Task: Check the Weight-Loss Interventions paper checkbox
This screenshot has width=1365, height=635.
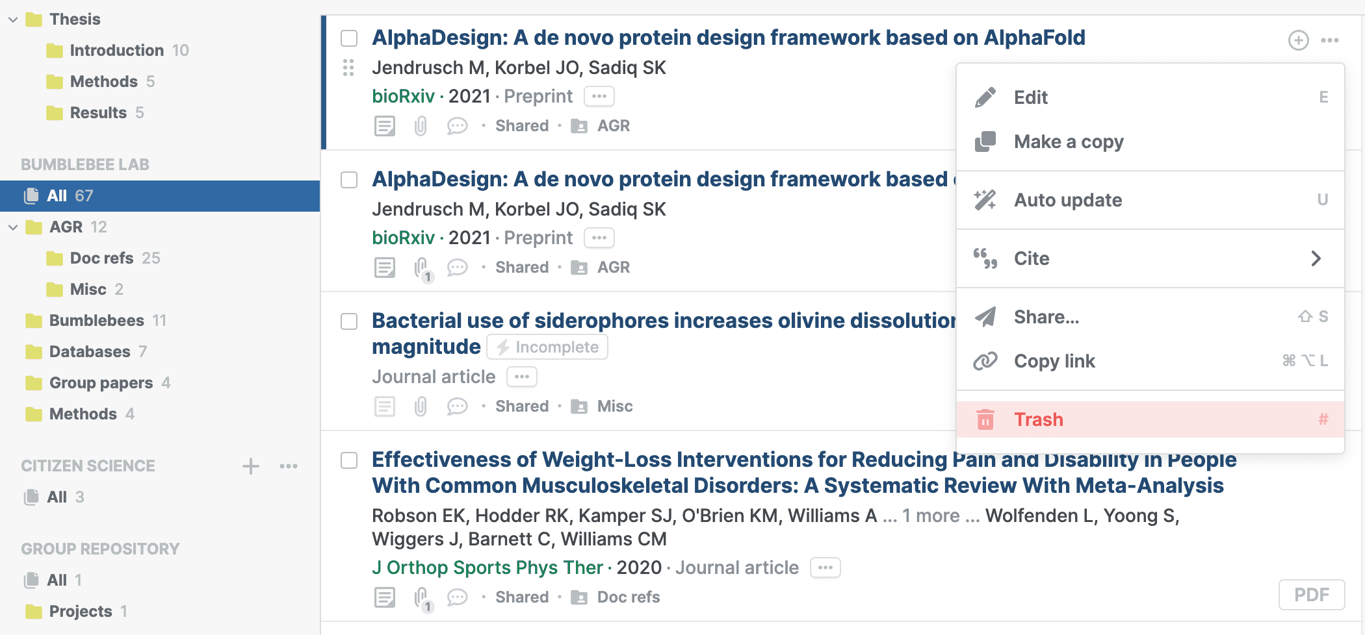Action: coord(349,460)
